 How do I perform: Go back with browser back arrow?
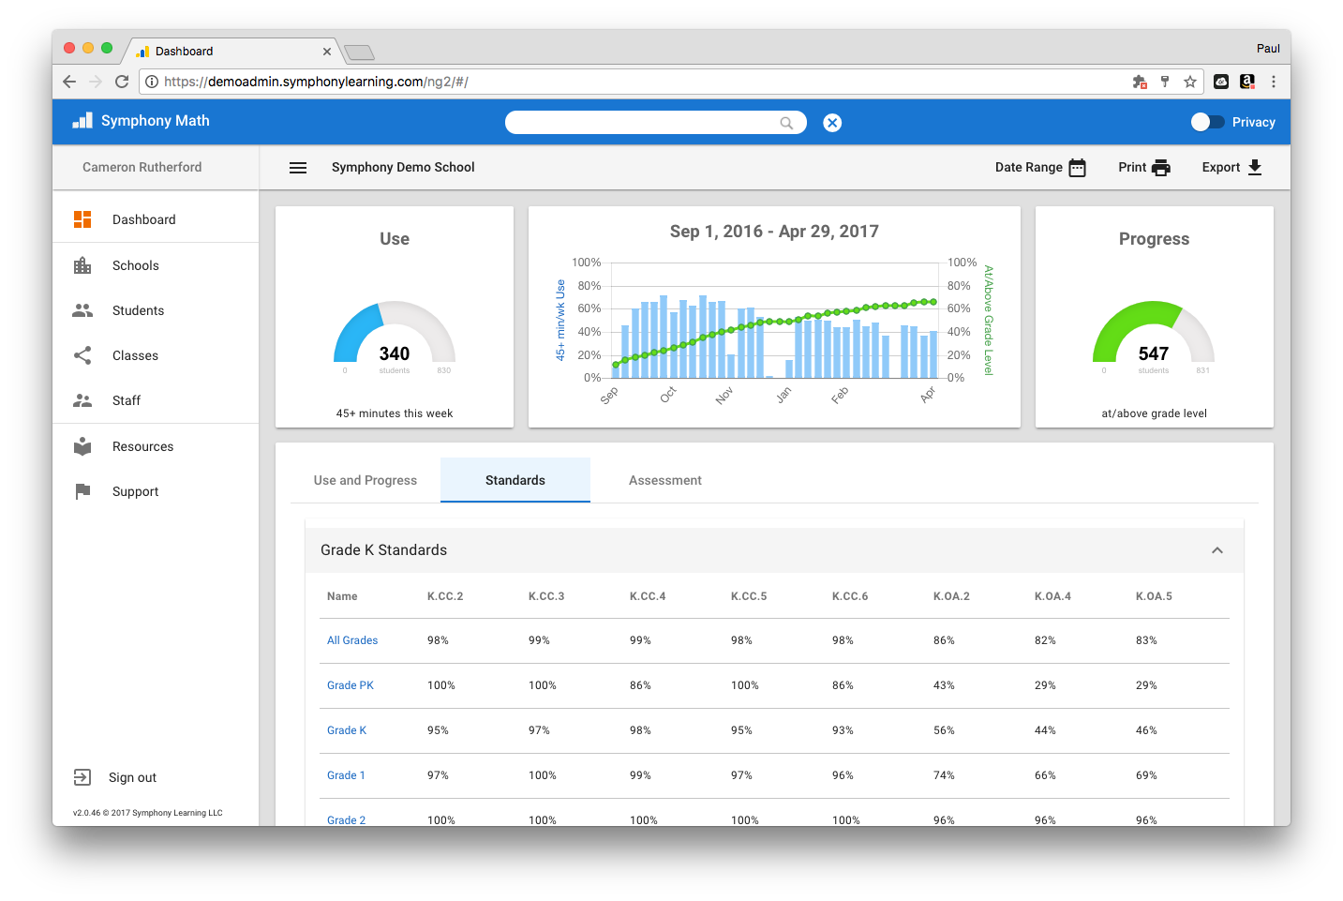click(x=69, y=82)
